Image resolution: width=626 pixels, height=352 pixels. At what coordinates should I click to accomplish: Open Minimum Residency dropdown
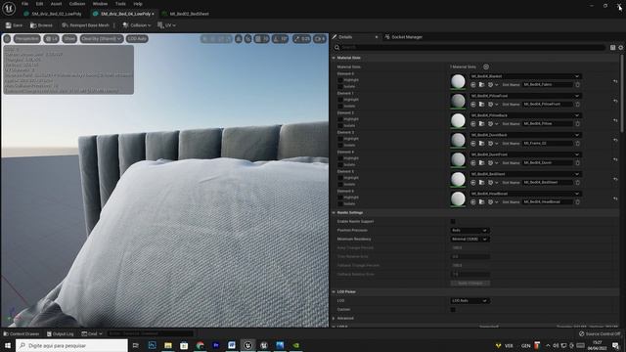[469, 239]
